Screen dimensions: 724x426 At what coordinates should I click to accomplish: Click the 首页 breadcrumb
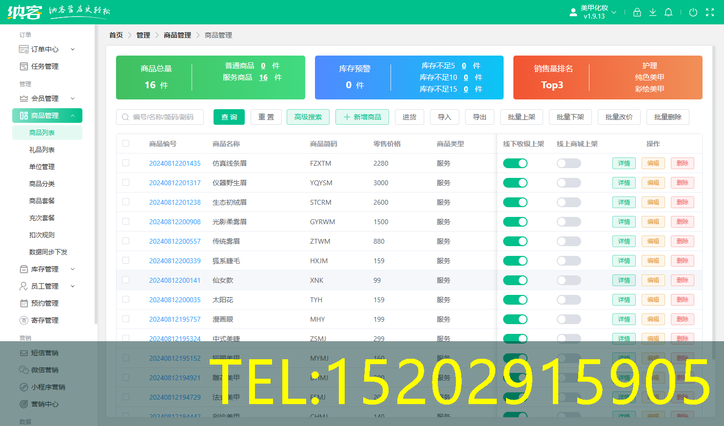(x=116, y=35)
